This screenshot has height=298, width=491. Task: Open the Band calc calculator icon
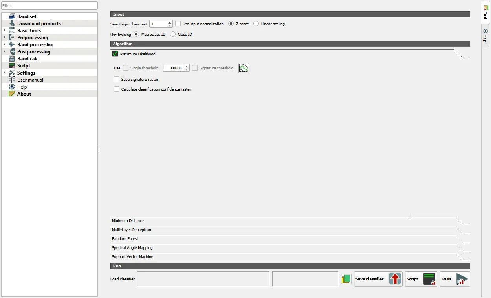12,59
